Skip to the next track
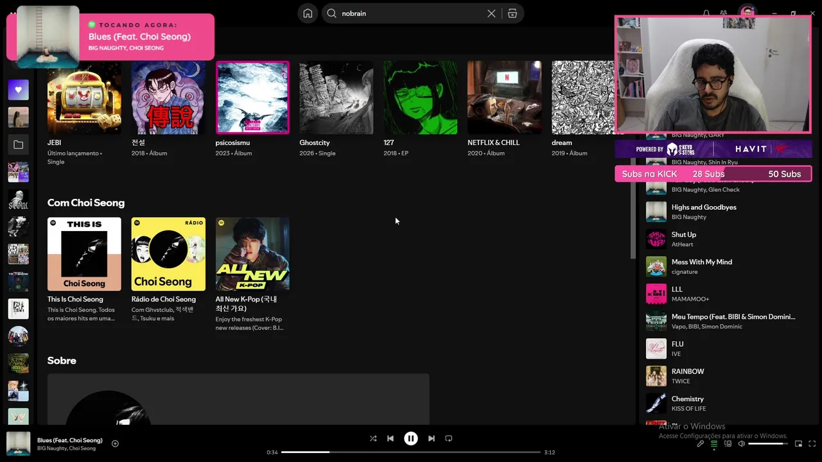The width and height of the screenshot is (822, 462). coord(432,438)
